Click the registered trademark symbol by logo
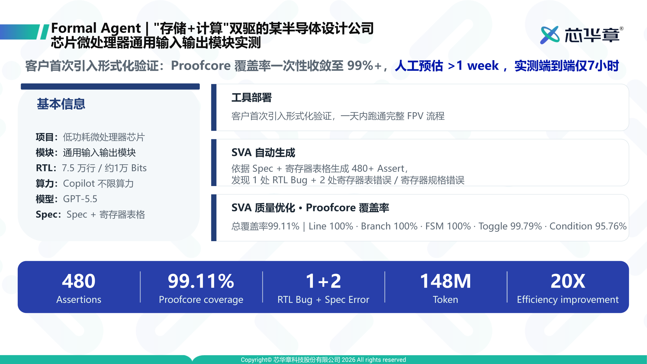The width and height of the screenshot is (647, 364). click(x=621, y=28)
